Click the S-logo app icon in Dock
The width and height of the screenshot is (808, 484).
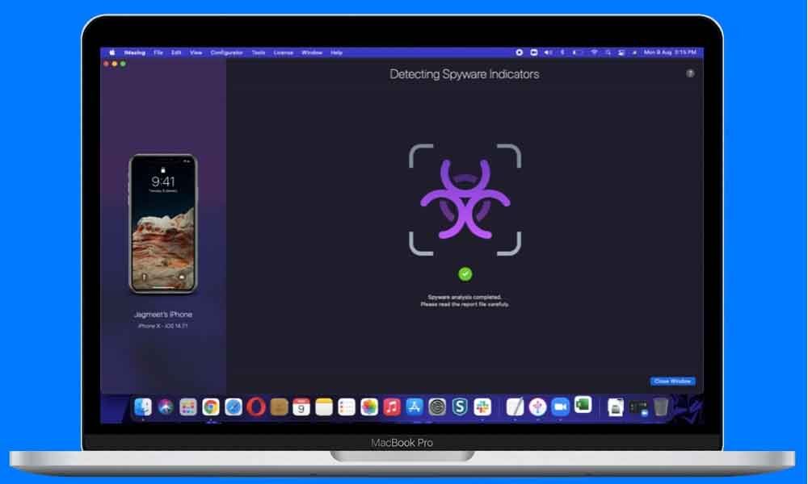click(460, 407)
